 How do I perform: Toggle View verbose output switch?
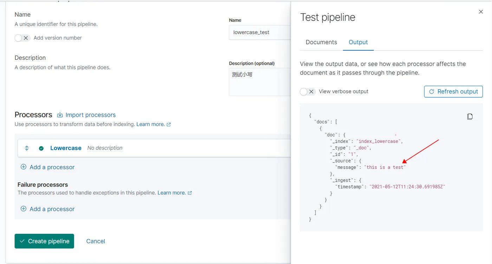(x=307, y=91)
